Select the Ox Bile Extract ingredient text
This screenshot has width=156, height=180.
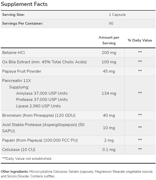coord(44,62)
